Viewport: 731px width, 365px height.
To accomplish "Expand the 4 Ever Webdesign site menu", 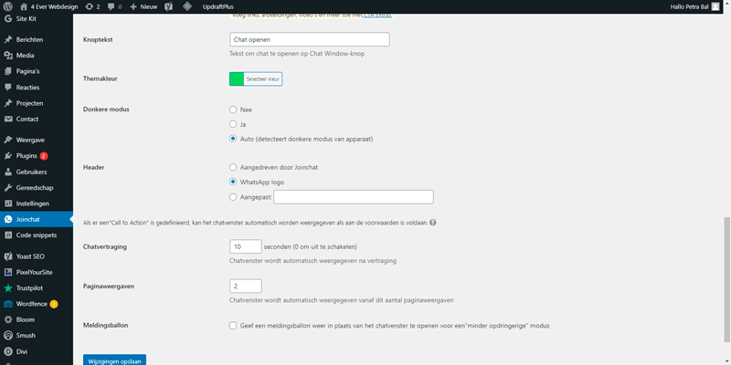I will 49,6.
